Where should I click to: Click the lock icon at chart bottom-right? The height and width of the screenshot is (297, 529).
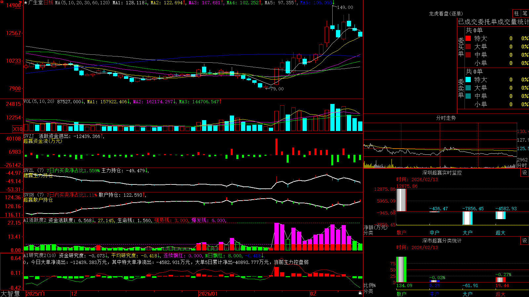coord(360,293)
